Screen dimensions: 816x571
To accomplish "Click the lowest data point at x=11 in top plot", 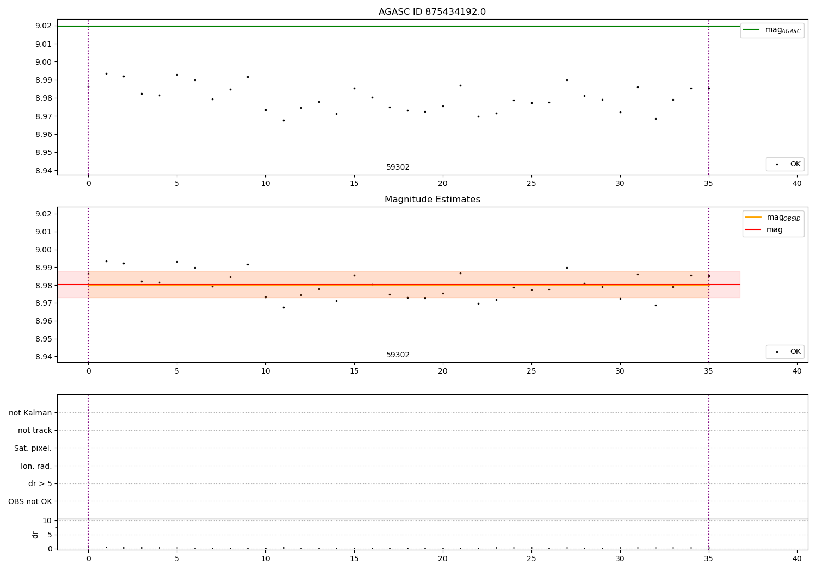I will (x=283, y=120).
